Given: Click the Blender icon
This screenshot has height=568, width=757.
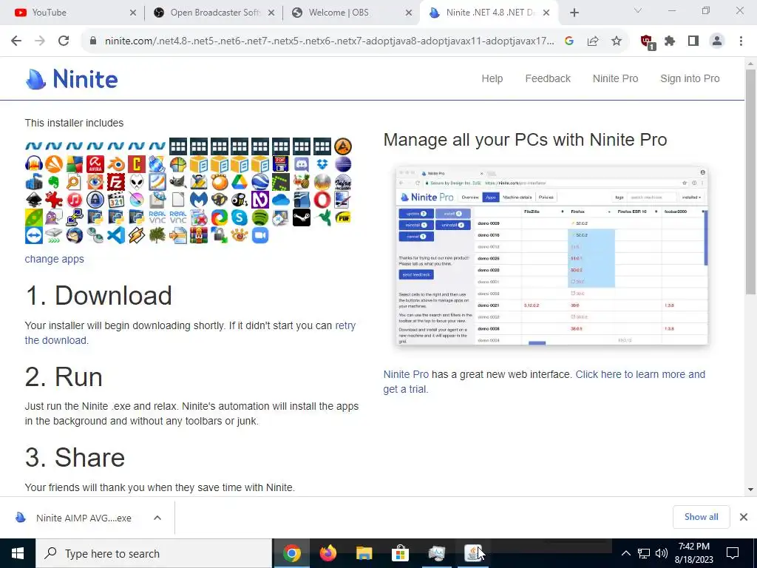Looking at the screenshot, I should (116, 164).
